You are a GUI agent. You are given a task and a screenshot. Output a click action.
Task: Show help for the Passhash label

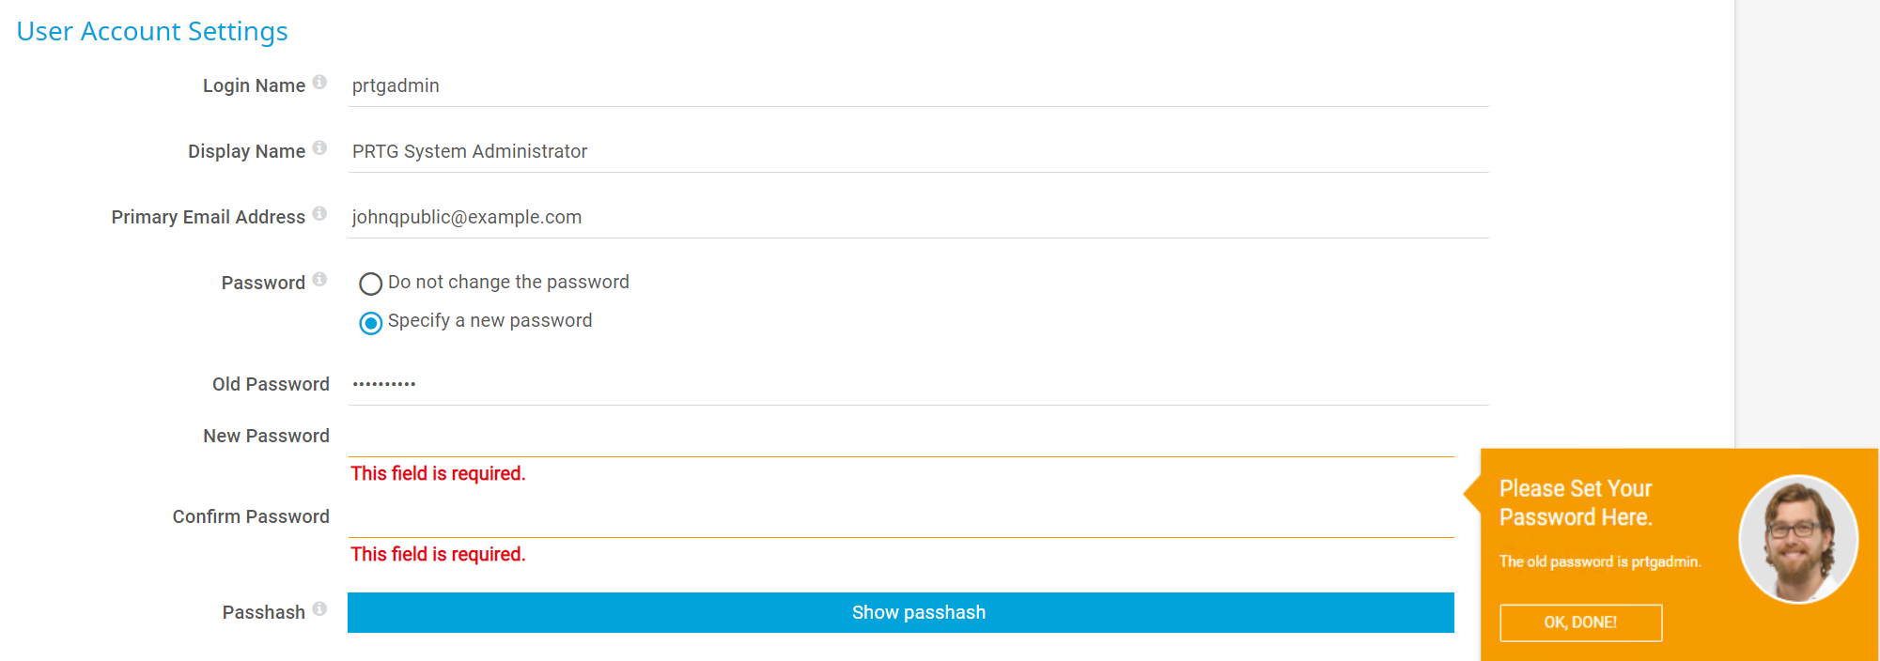[x=319, y=609]
